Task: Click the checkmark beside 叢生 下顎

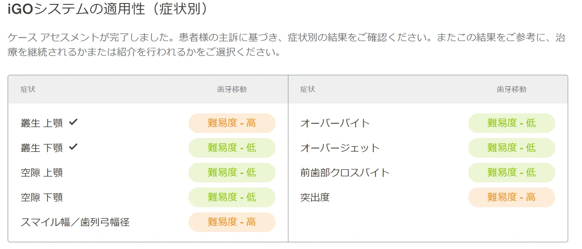Action: [x=73, y=147]
